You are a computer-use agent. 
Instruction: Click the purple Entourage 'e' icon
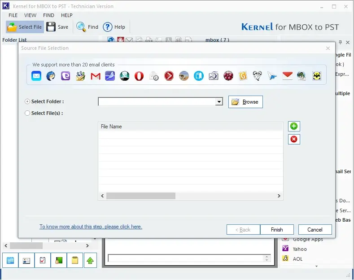click(66, 76)
